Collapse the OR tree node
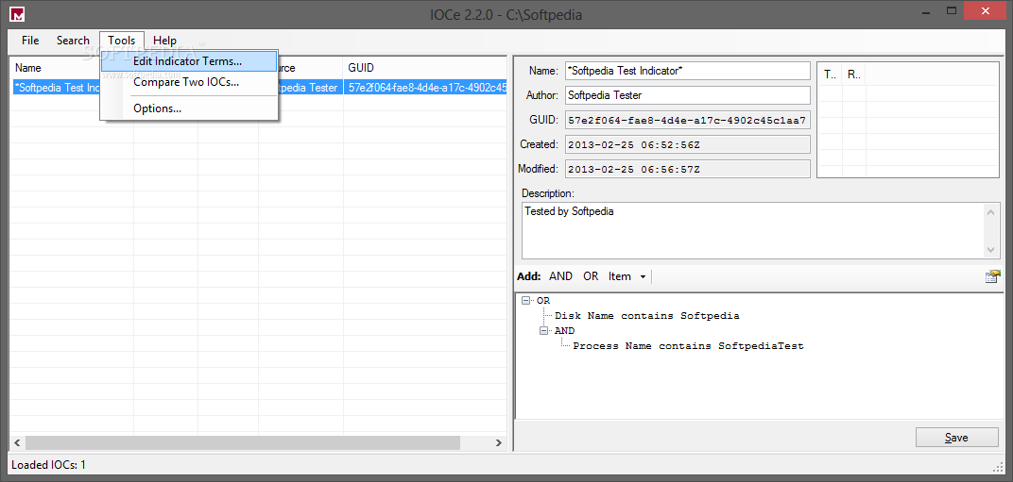1013x482 pixels. click(526, 301)
